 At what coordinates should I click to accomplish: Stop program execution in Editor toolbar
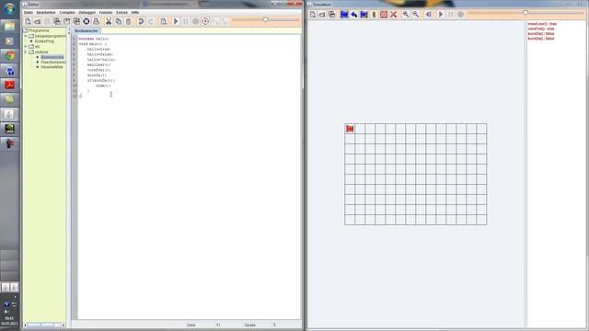click(x=195, y=21)
